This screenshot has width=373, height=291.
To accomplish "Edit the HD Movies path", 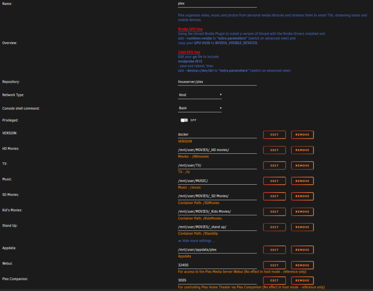I will point(274,150).
